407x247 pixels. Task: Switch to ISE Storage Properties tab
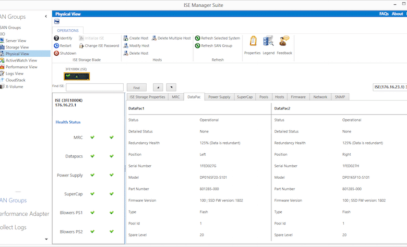148,97
